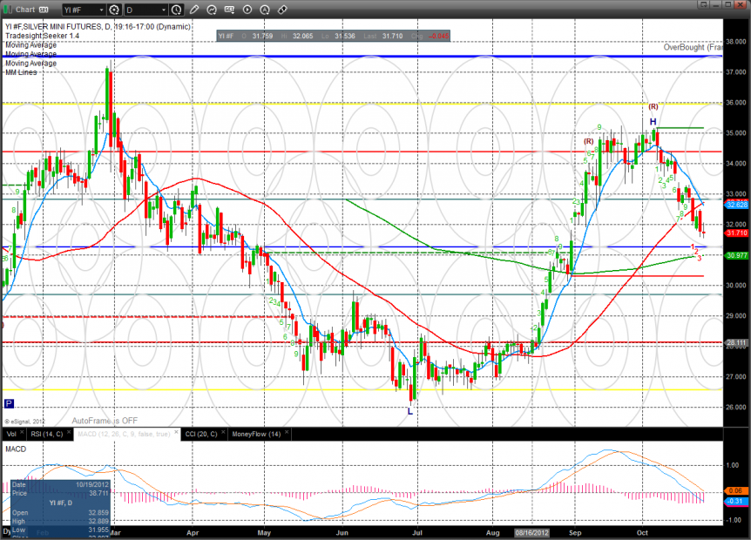Image resolution: width=751 pixels, height=540 pixels.
Task: Open the studies chart-line icon
Action: pyautogui.click(x=212, y=10)
